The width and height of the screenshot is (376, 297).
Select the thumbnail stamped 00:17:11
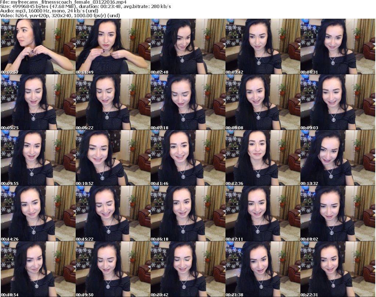point(263,214)
